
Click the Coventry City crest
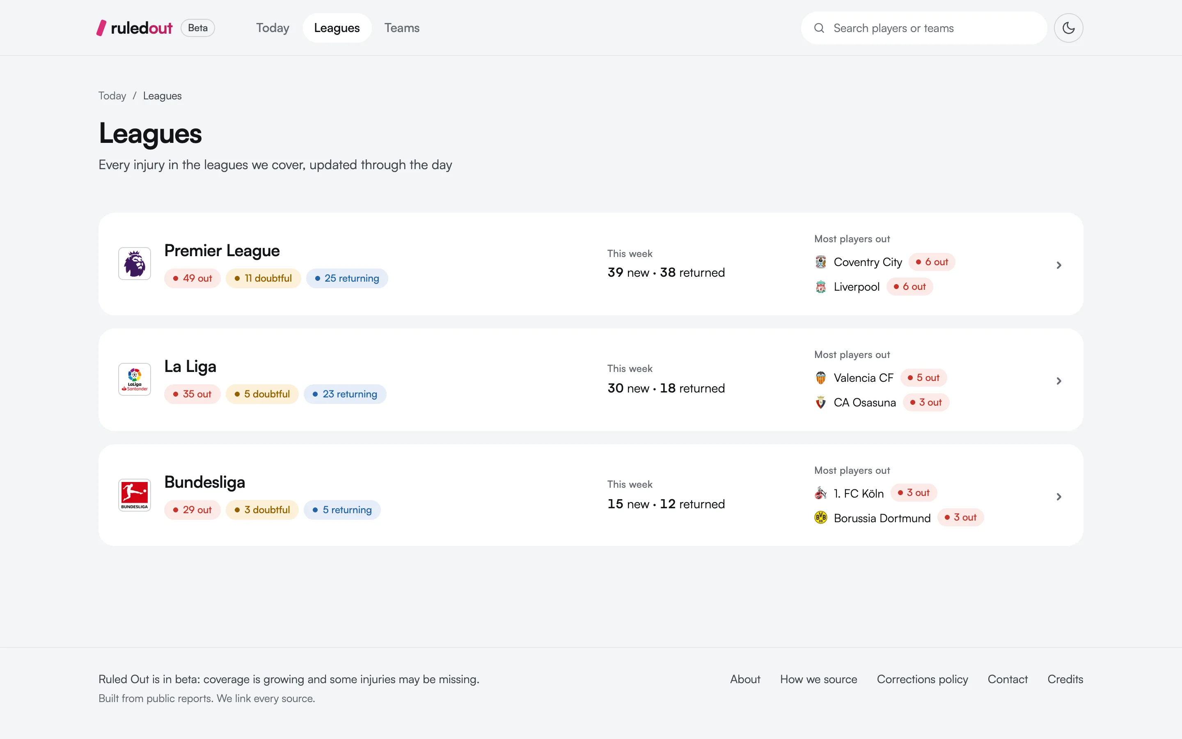point(820,262)
